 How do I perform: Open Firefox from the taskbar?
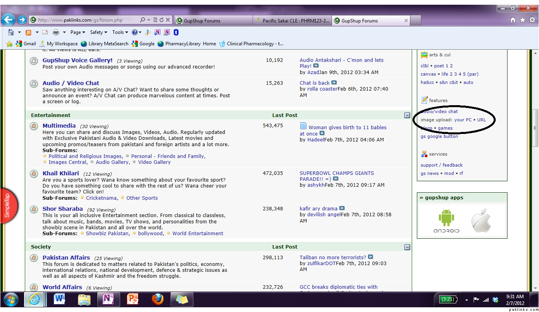158,300
